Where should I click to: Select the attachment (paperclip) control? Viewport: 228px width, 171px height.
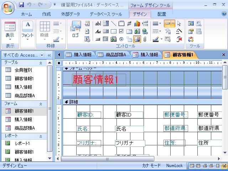145,39
